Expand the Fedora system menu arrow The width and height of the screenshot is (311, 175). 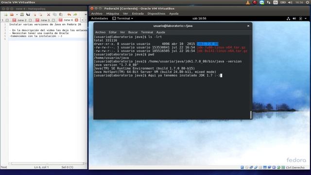pyautogui.click(x=306, y=18)
